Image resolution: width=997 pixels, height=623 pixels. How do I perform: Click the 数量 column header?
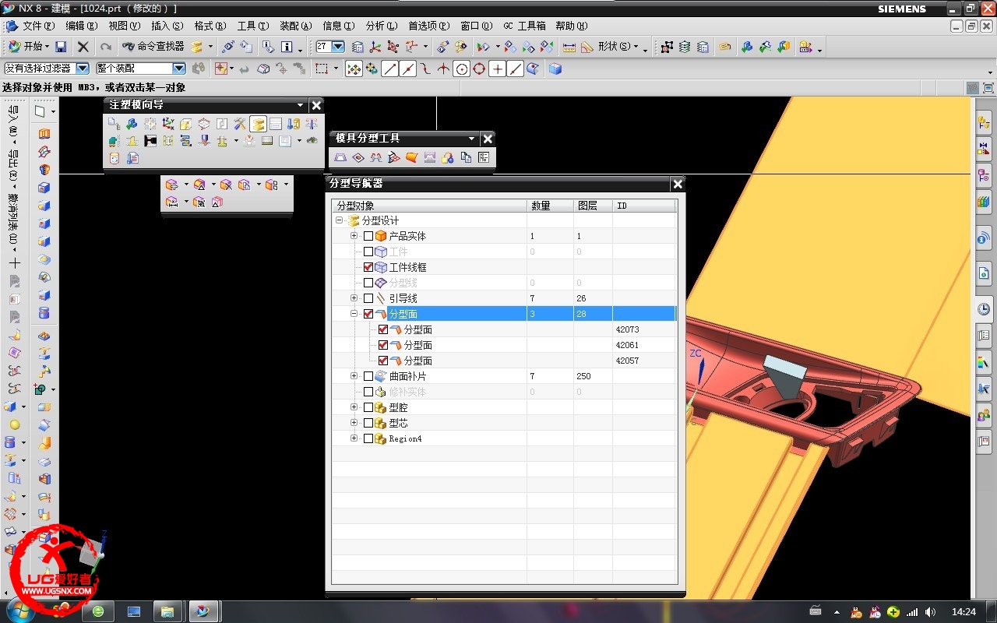pos(550,206)
